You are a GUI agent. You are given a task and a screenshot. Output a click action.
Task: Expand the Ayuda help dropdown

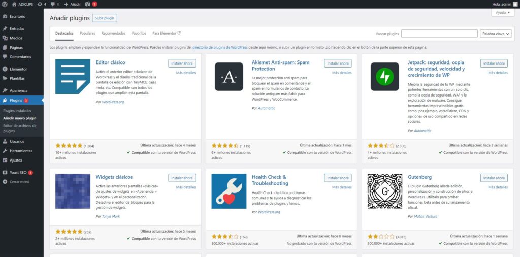pyautogui.click(x=503, y=12)
